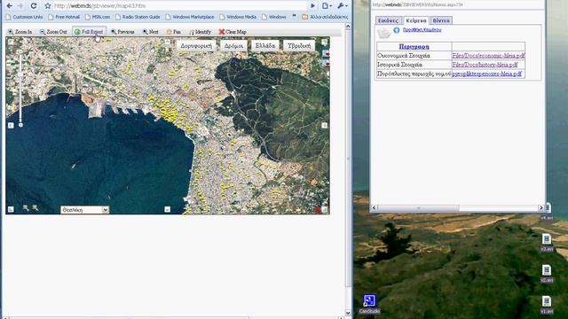The image size is (568, 319).
Task: Click the first magnifier icon at map bottom
Action: pyautogui.click(x=26, y=207)
